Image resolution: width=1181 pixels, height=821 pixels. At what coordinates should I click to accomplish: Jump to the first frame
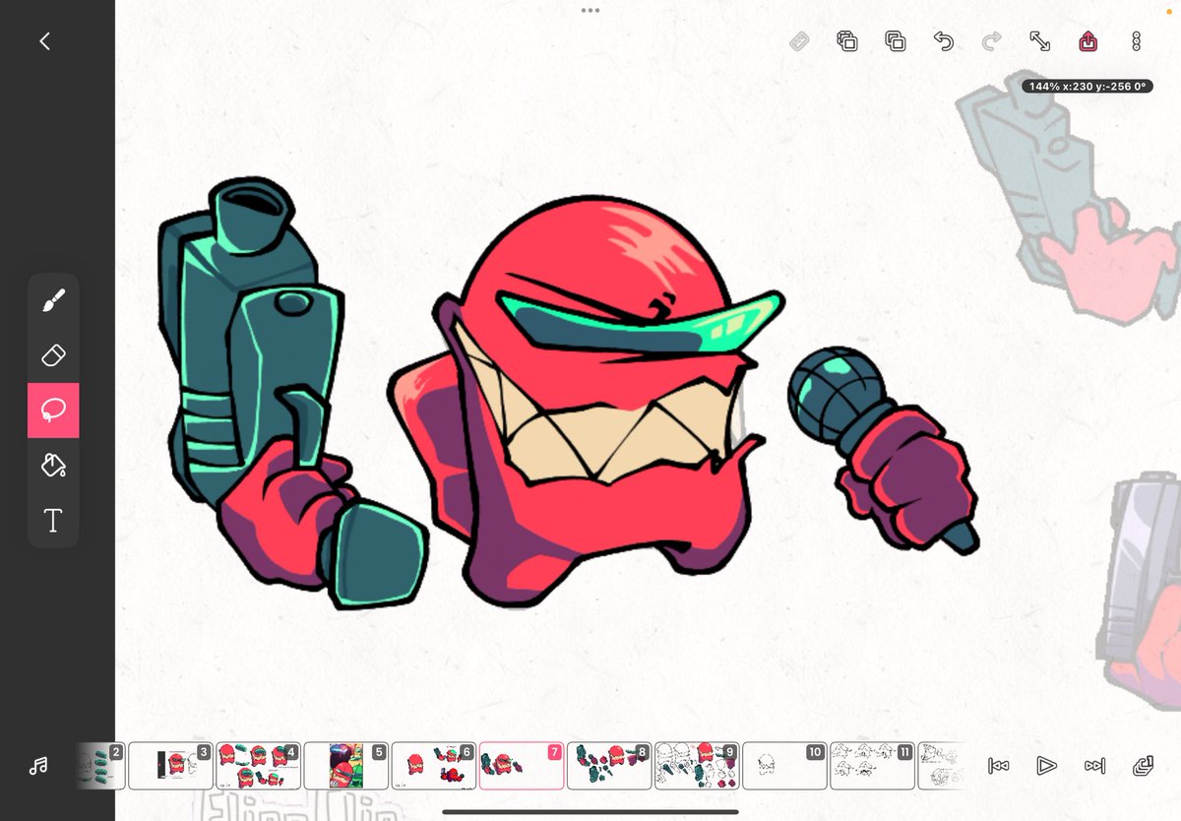tap(998, 765)
